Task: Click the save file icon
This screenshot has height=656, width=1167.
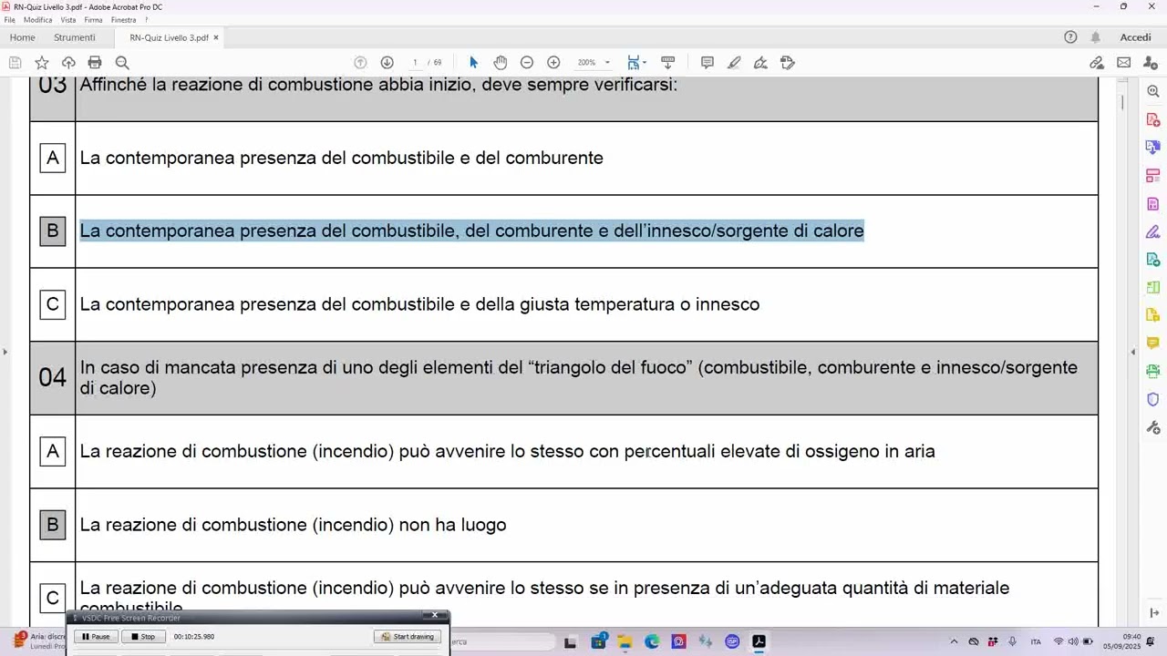Action: coord(15,62)
